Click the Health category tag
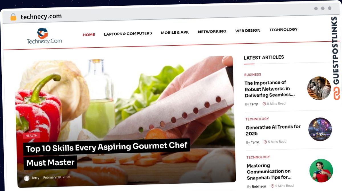The height and width of the screenshot is (191, 342). 31,136
